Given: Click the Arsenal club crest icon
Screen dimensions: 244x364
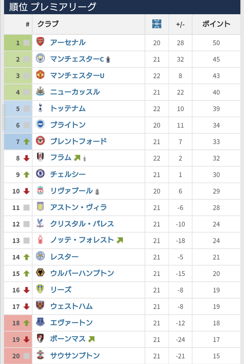Looking at the screenshot, I should point(40,42).
